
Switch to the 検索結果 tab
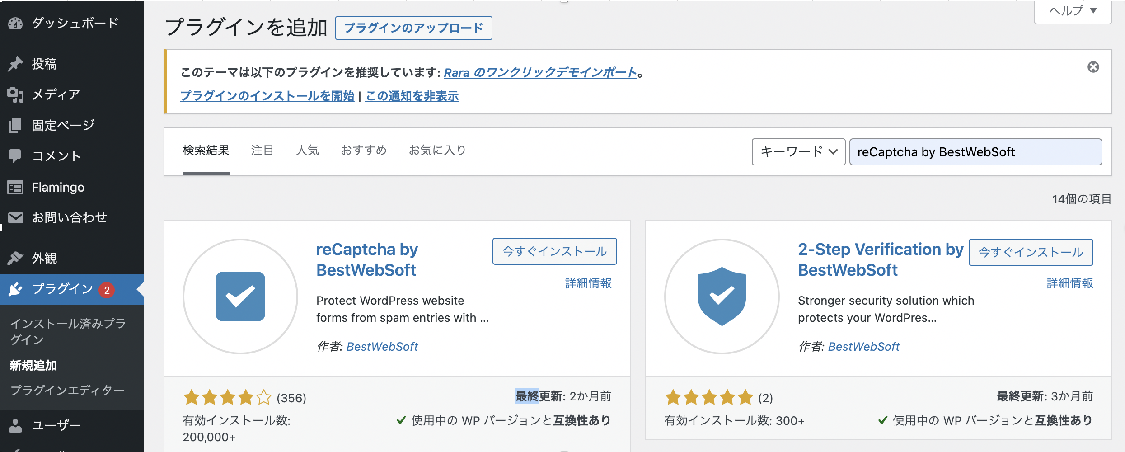point(206,151)
